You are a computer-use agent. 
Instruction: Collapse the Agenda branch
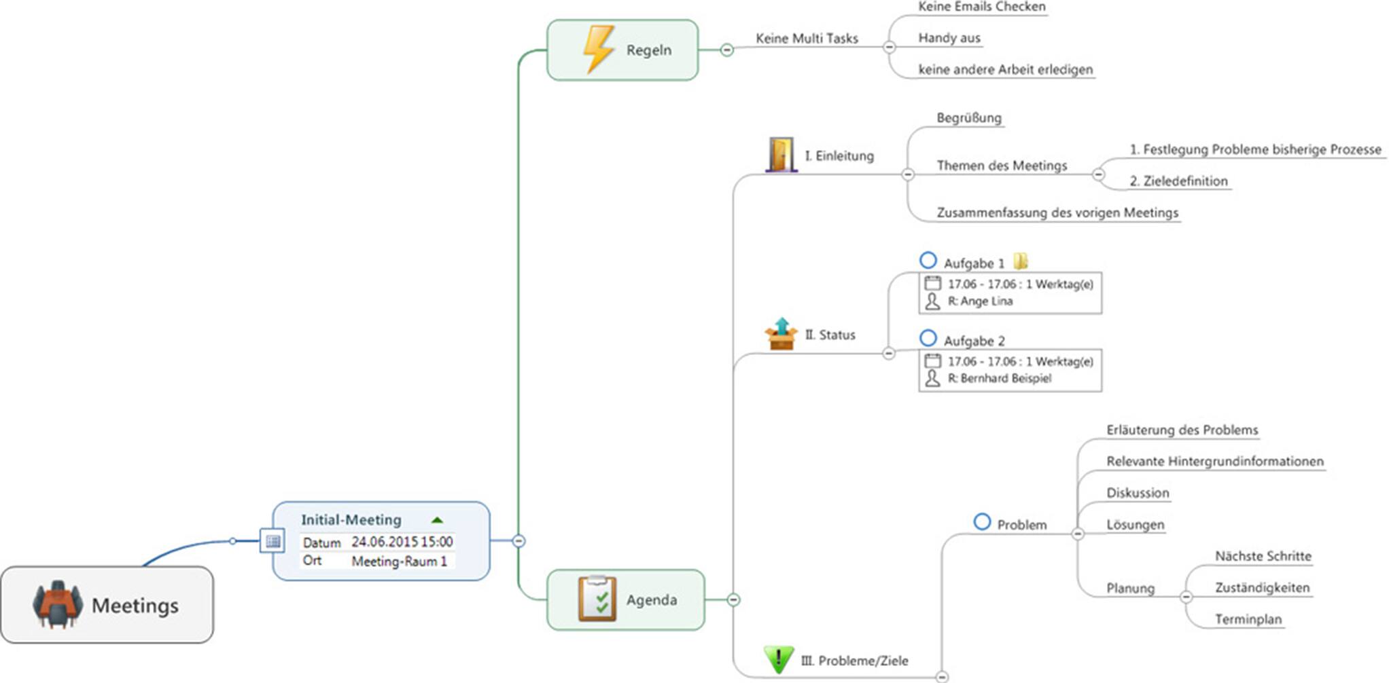click(733, 599)
